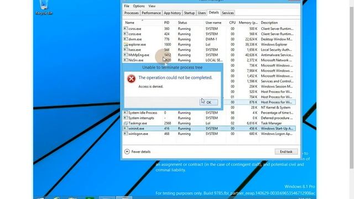Click the NT Kernel & System description

click(275, 107)
